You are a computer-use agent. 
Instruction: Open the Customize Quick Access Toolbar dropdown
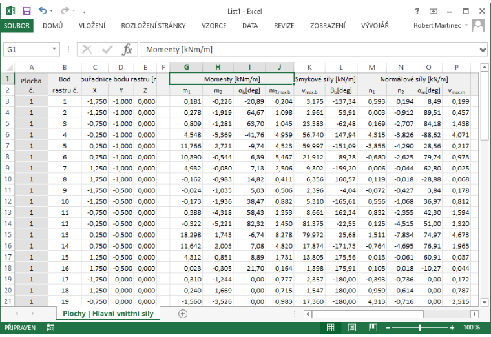point(84,11)
